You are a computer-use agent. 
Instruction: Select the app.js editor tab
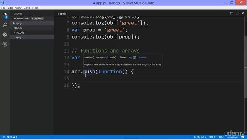coord(62,14)
